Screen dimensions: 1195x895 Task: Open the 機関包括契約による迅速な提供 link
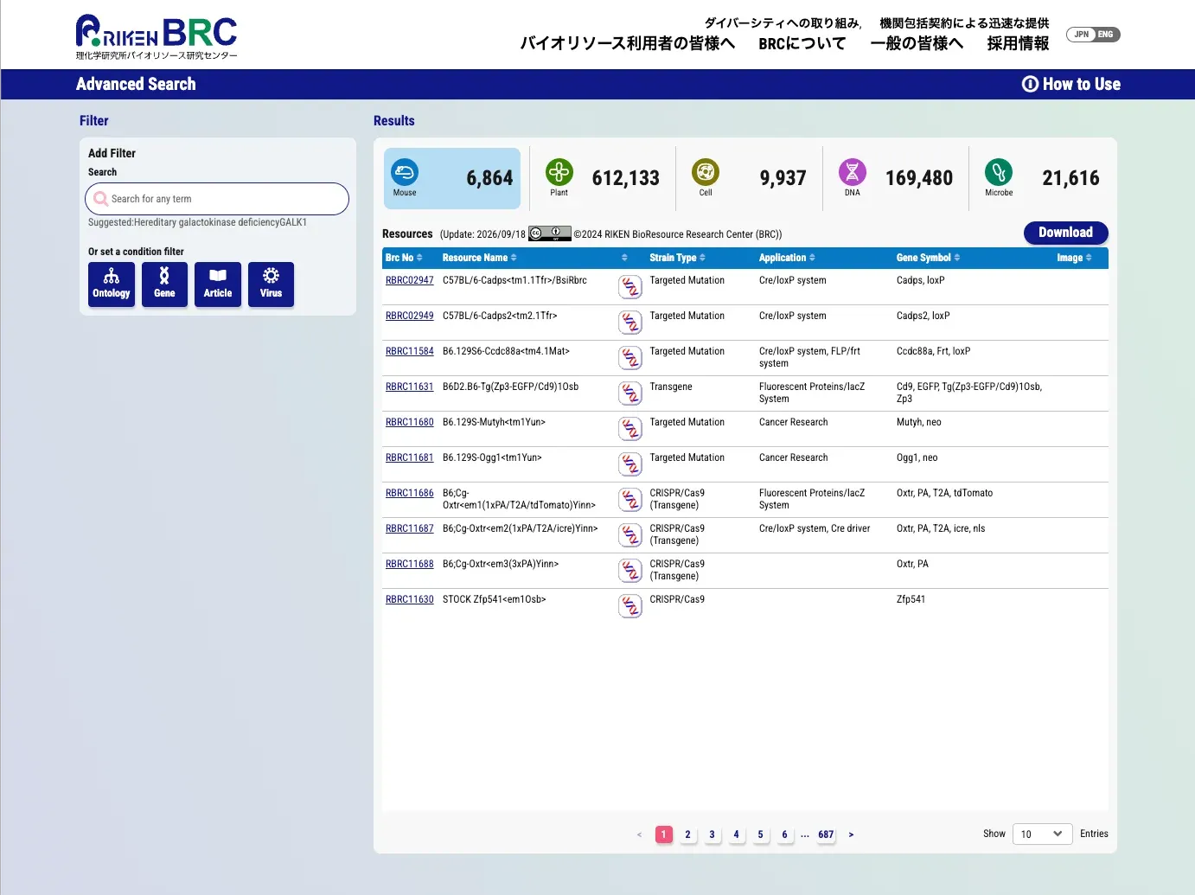[964, 23]
